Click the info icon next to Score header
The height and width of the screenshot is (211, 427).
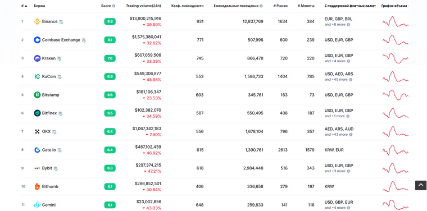(x=113, y=6)
